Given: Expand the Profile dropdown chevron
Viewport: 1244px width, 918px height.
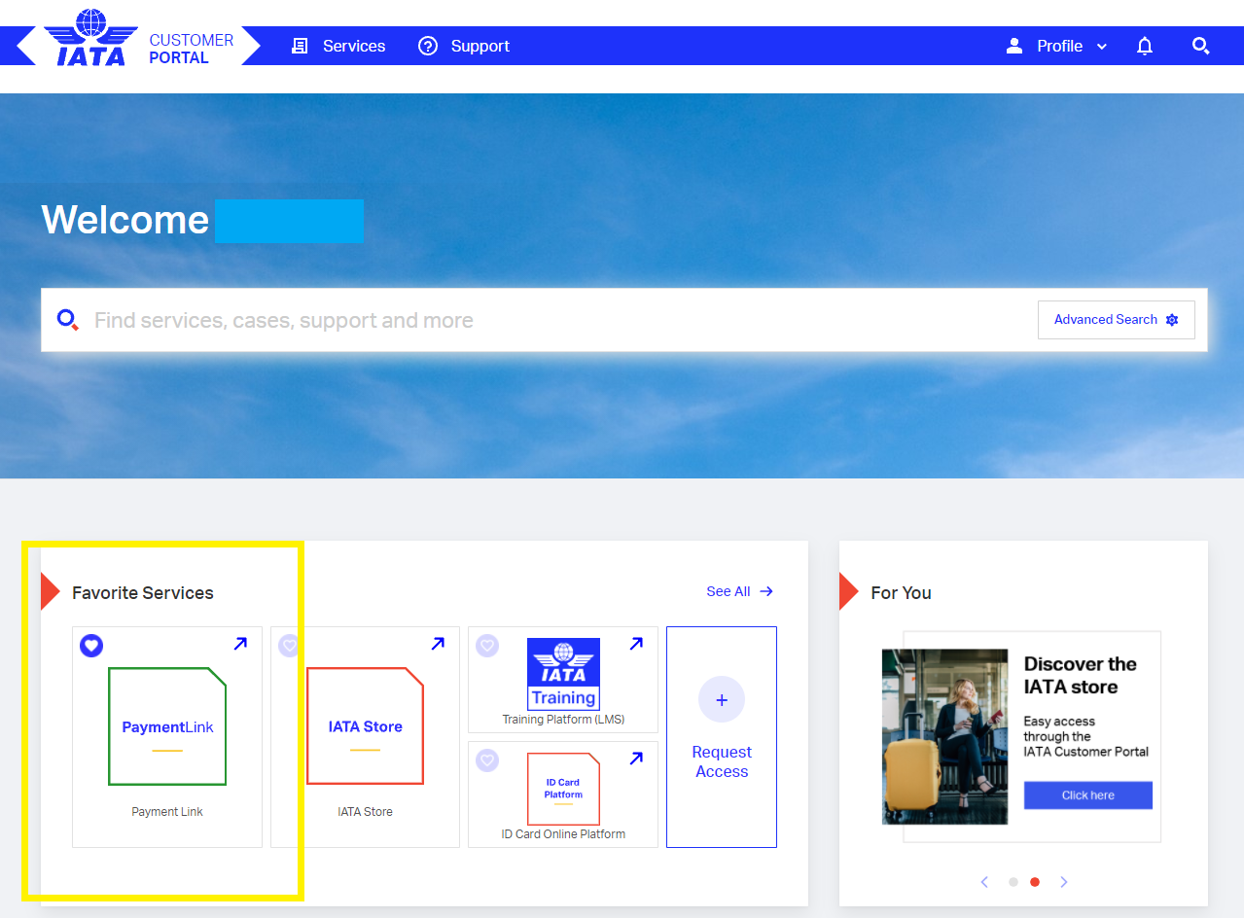Looking at the screenshot, I should pos(1102,47).
